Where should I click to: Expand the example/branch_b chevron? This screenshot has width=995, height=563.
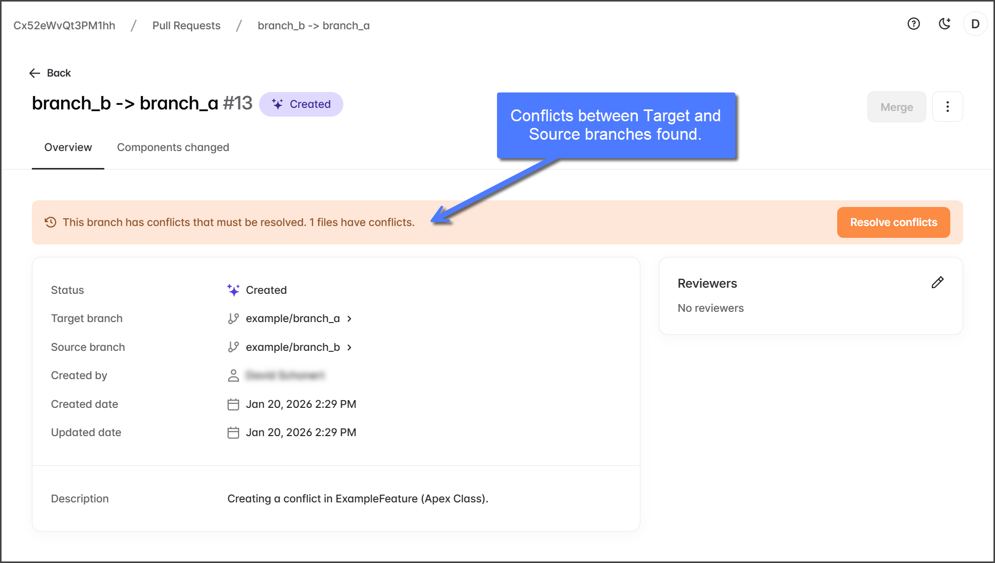point(349,347)
